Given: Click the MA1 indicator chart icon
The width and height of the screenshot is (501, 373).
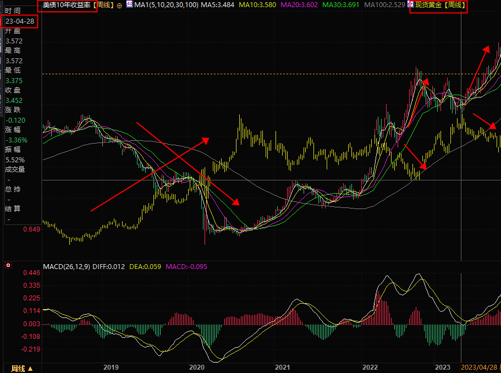Looking at the screenshot, I should click(x=129, y=4).
